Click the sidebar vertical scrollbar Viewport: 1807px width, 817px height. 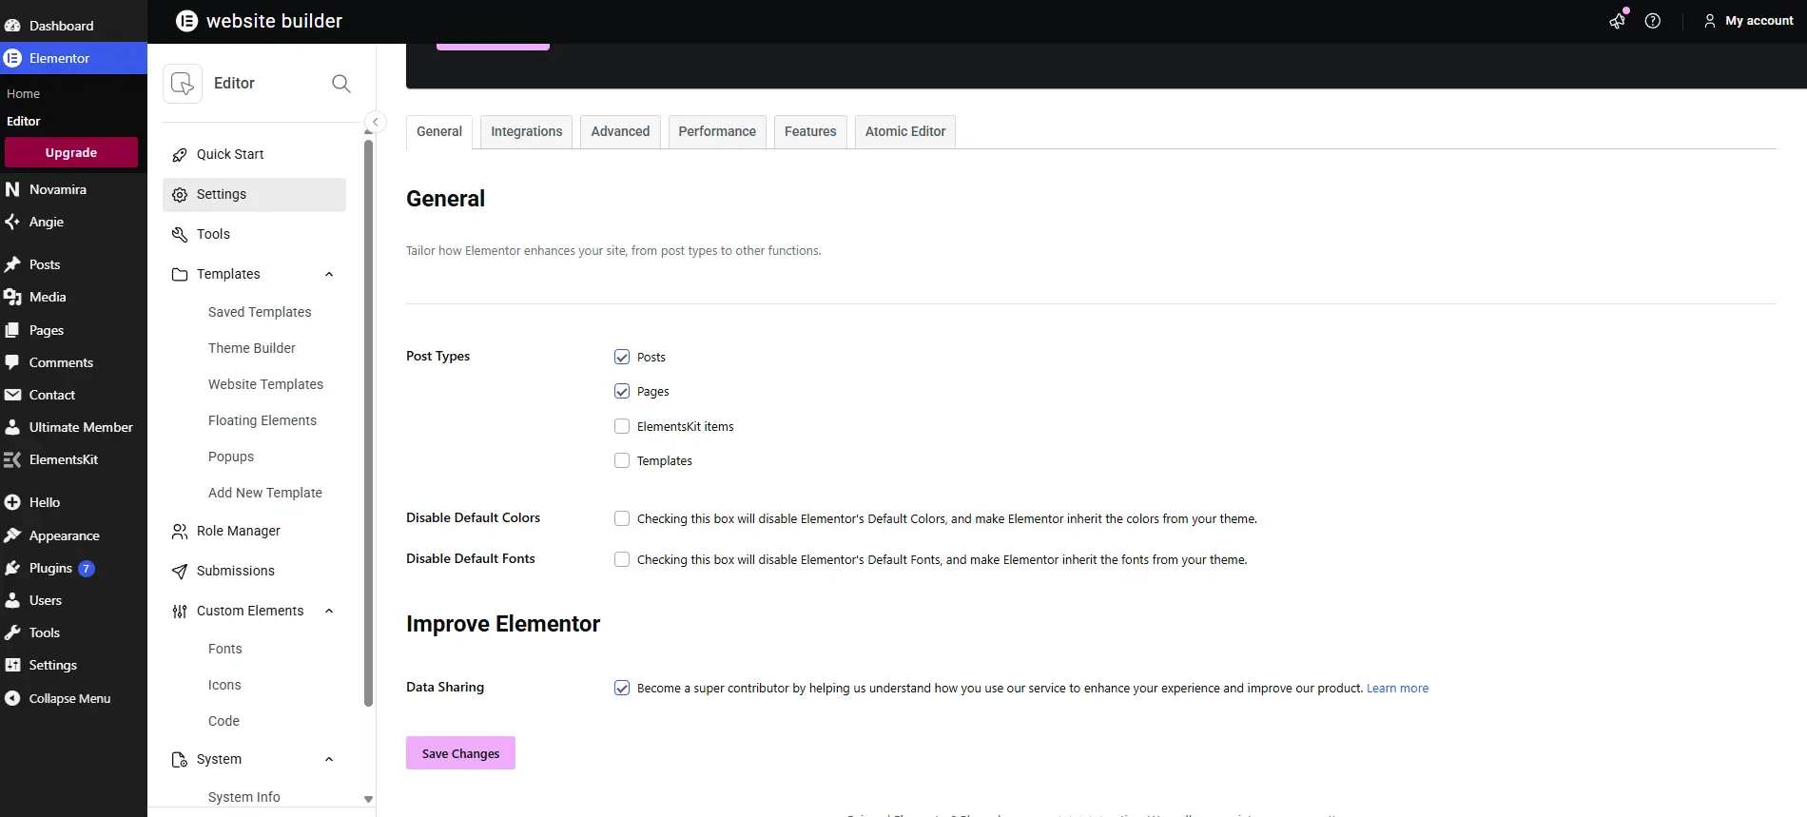369,423
